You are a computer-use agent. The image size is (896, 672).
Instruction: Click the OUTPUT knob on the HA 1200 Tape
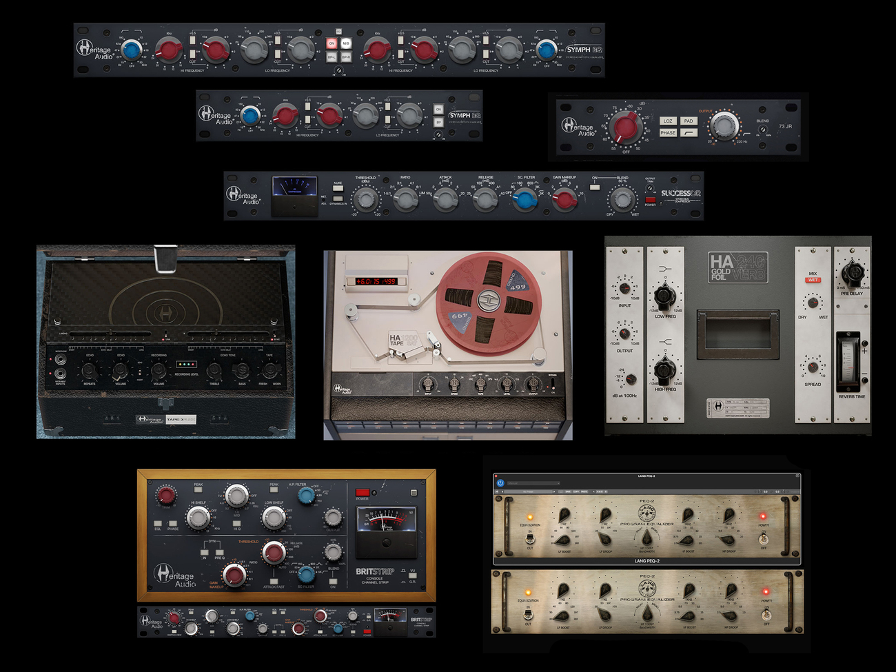(532, 383)
